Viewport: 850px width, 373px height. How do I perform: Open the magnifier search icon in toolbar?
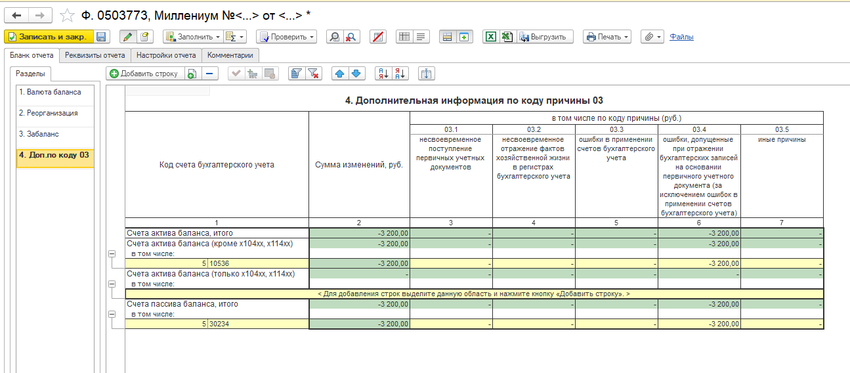(334, 37)
